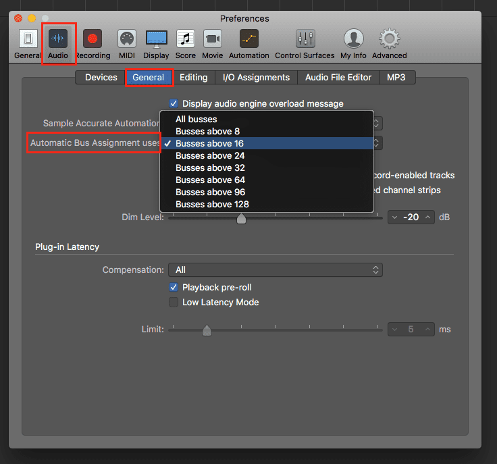Open the Advanced preferences gear icon
Screen dimensions: 497x464
389,38
